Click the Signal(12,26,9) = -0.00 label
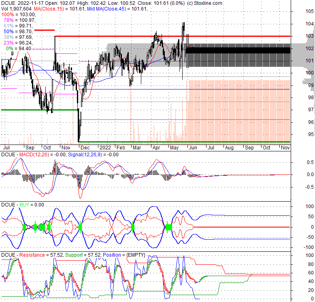The image size is (315, 302). pos(93,155)
